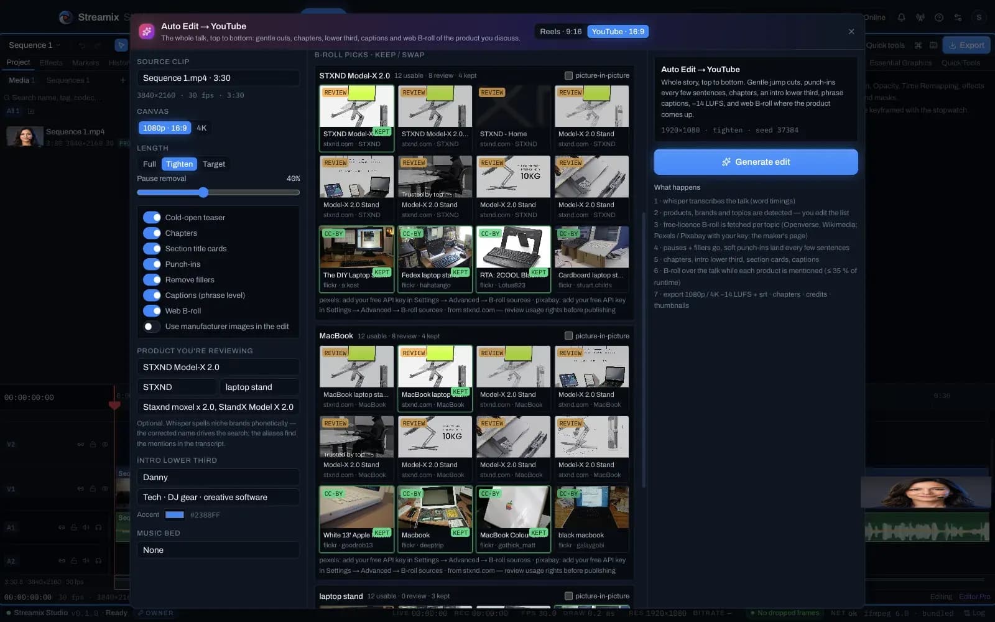The width and height of the screenshot is (995, 622).
Task: Click the broadcast signal icon in top bar
Action: [x=920, y=17]
